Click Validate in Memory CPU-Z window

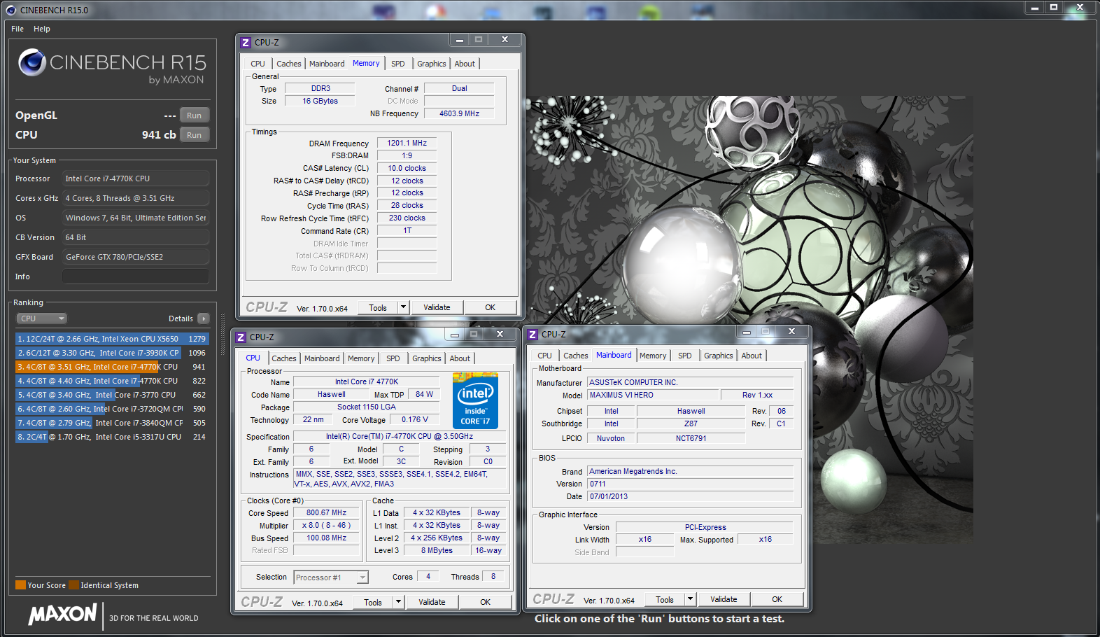tap(437, 307)
